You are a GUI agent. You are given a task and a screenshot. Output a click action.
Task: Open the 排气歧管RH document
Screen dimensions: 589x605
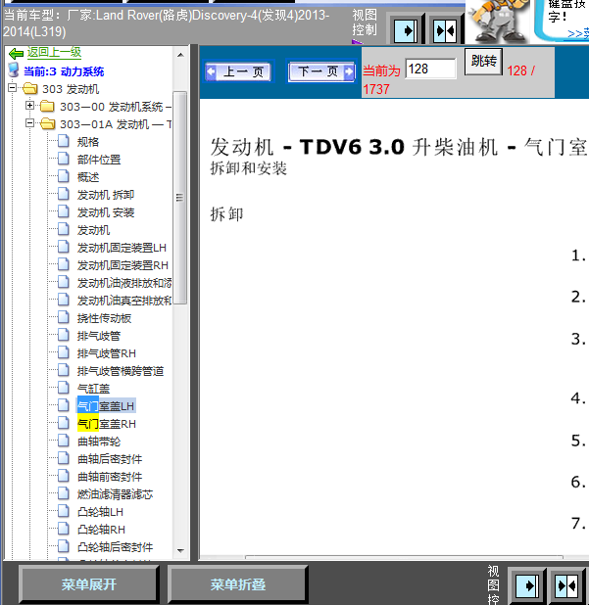click(107, 353)
